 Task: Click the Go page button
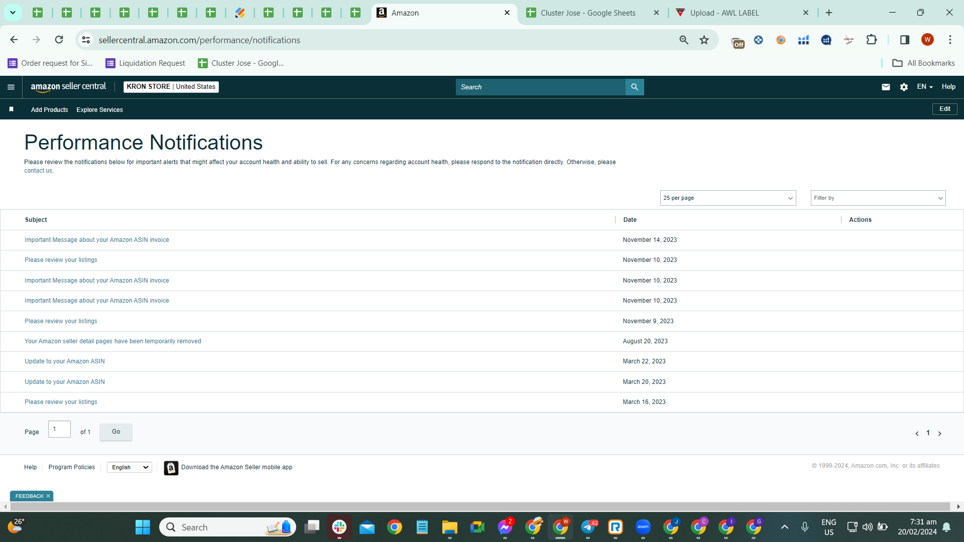coord(116,432)
